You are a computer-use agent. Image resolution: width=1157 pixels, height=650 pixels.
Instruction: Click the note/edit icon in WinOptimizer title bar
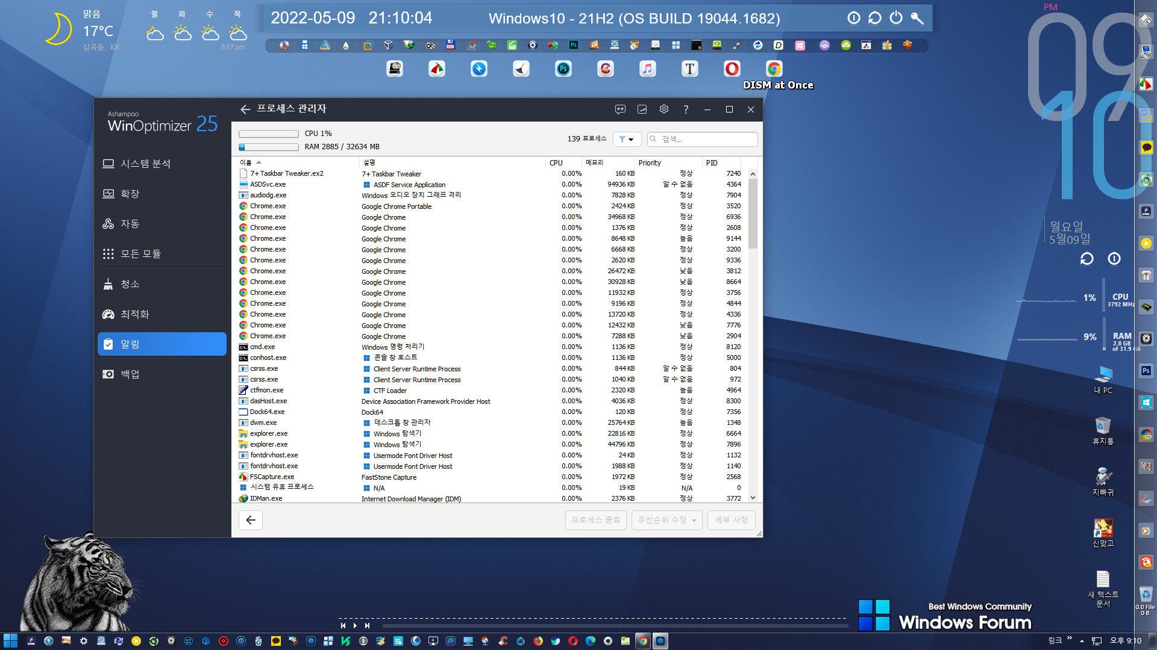642,109
